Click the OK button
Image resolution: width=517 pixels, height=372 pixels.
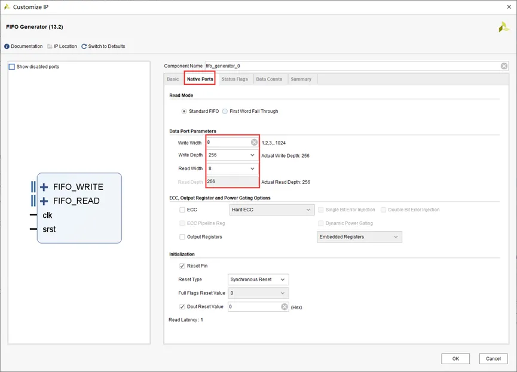455,358
